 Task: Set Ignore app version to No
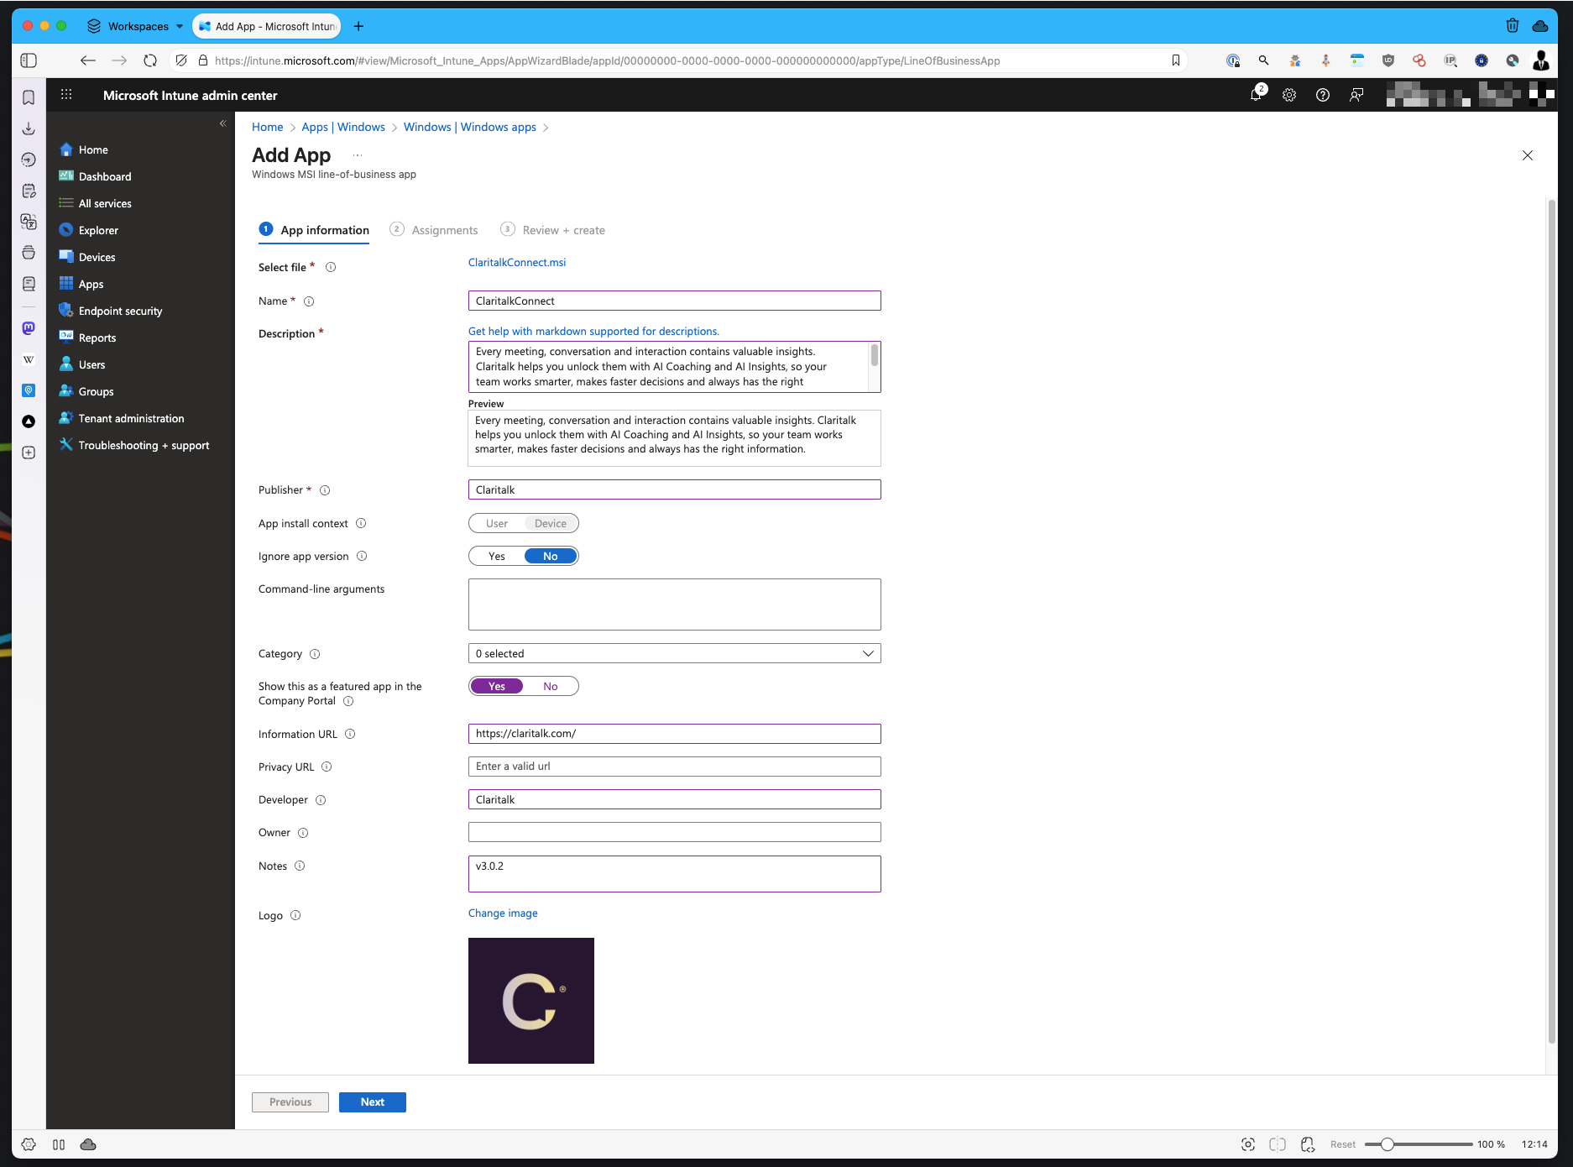tap(551, 556)
